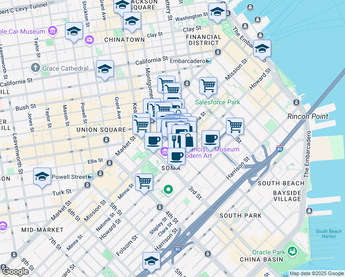Select the Oracle Park label
Image resolution: width=345 pixels, height=277 pixels.
[268, 252]
